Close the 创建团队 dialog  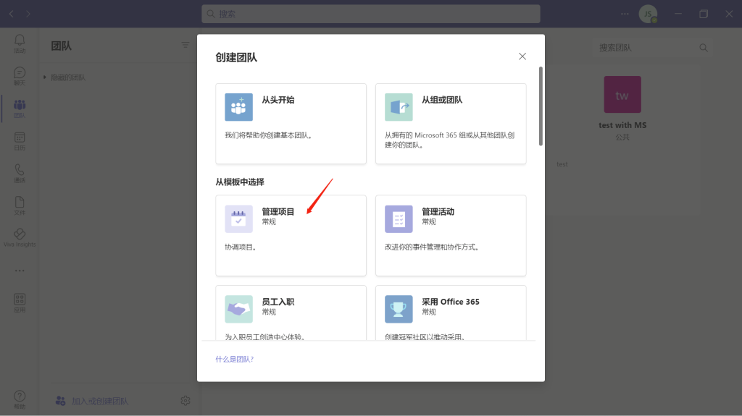click(522, 56)
